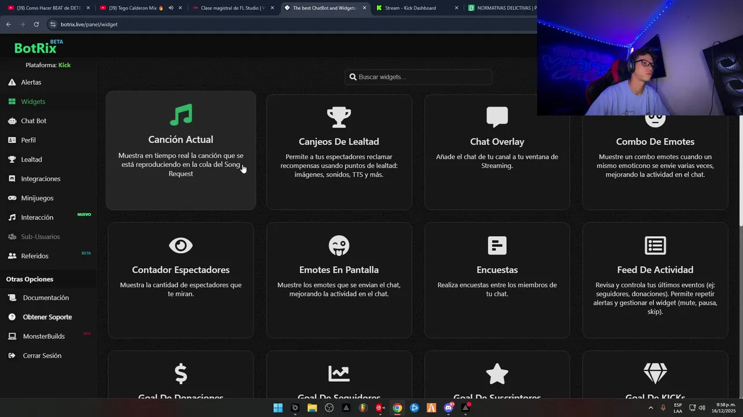The image size is (743, 417).
Task: Click the Integraciones sidebar icon
Action: [x=12, y=178]
